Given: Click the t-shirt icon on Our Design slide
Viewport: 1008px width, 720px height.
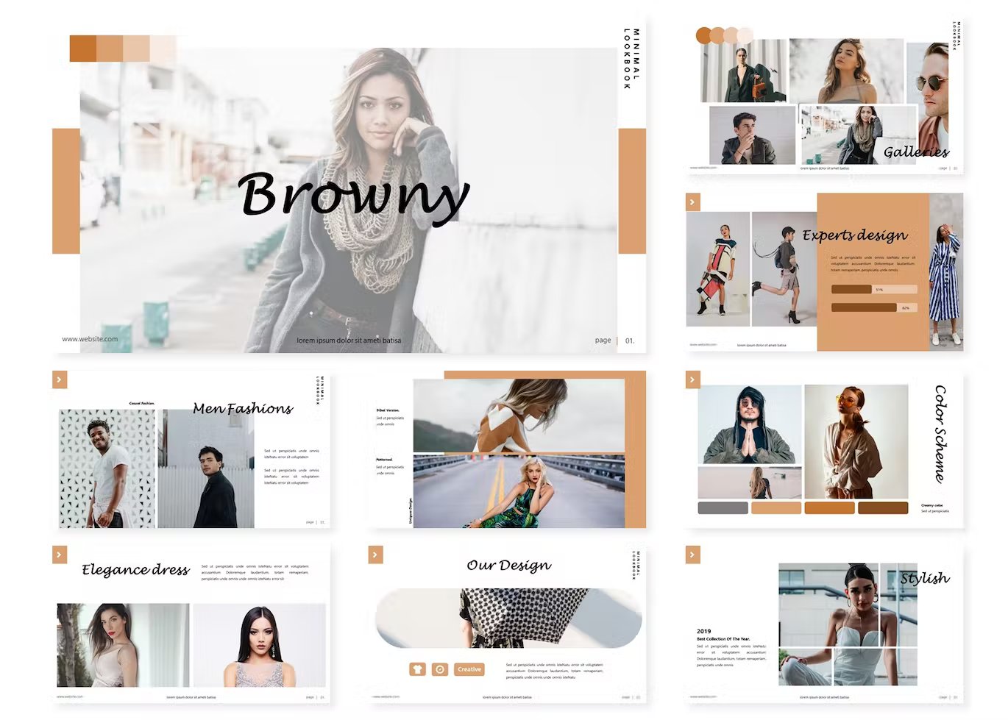Looking at the screenshot, I should click(x=417, y=669).
